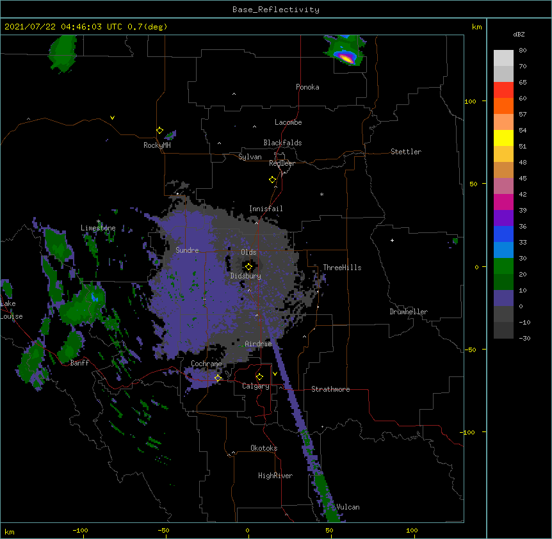Screen dimensions: 552x539
Task: Click the Okotoks label
Action: (264, 448)
